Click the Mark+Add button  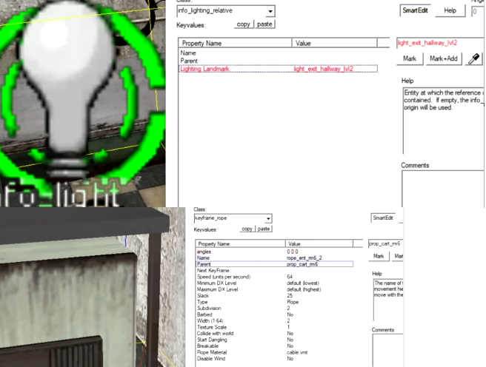click(x=444, y=58)
